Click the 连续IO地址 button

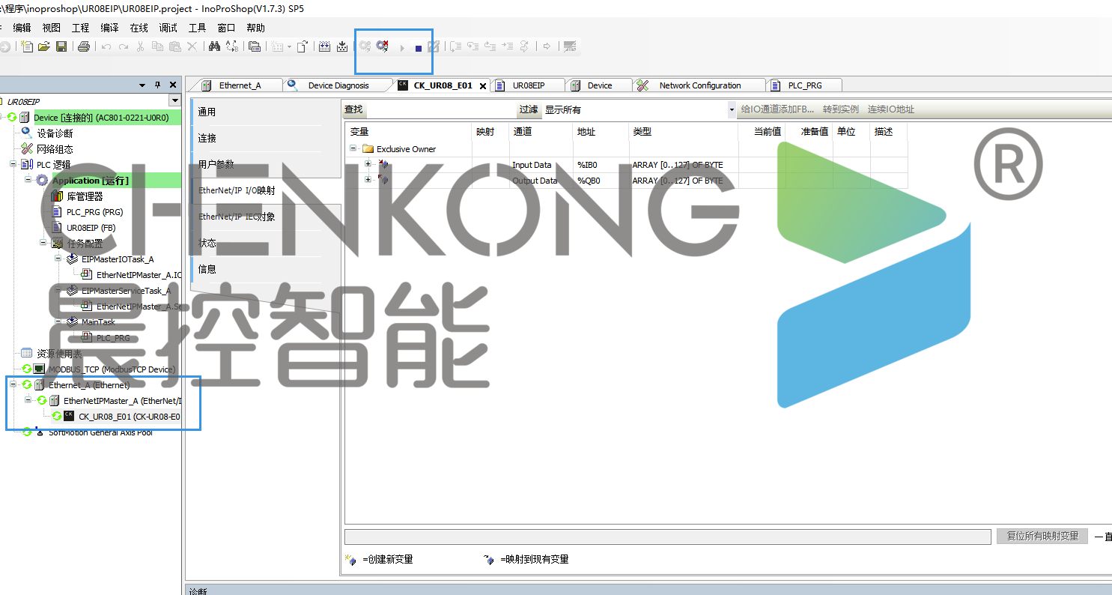pos(891,109)
